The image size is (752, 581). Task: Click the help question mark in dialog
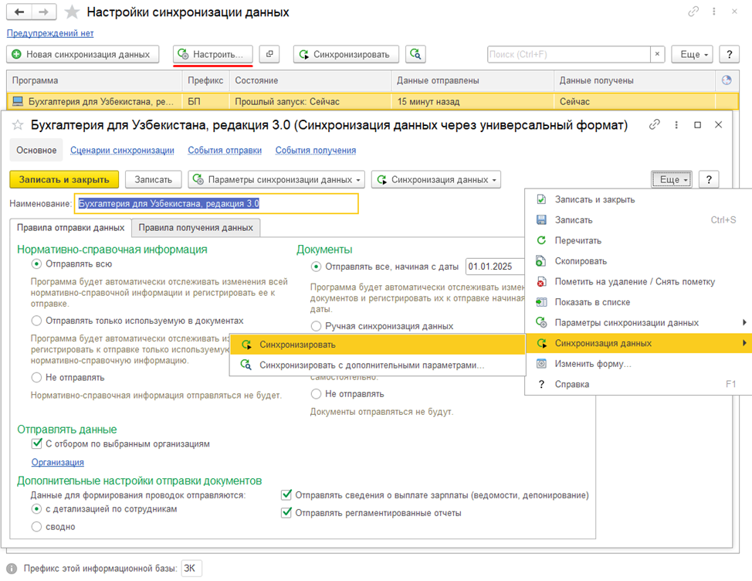(709, 179)
